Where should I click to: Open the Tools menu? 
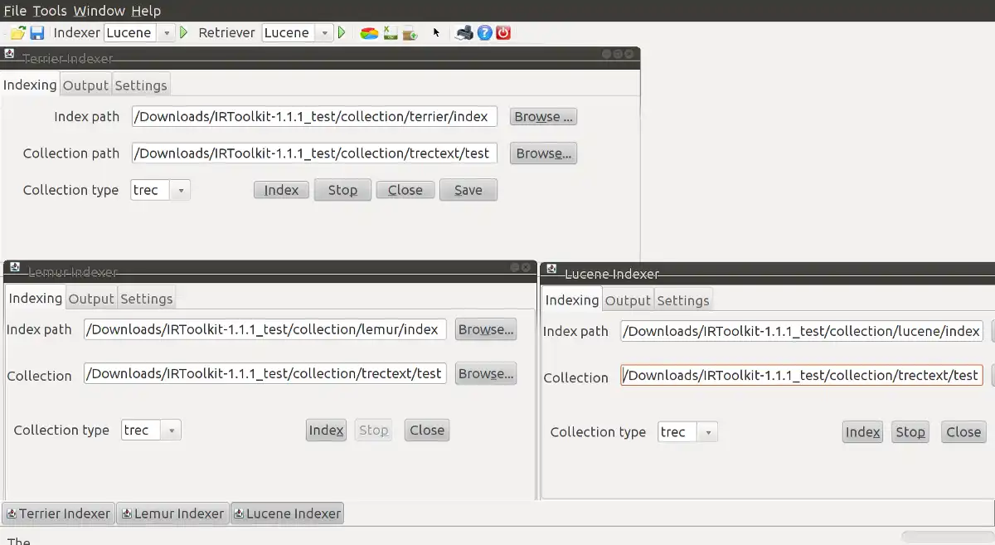[x=50, y=11]
